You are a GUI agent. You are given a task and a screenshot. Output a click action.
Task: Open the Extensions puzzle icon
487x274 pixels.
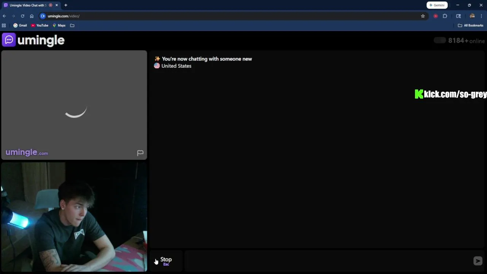[x=445, y=16]
